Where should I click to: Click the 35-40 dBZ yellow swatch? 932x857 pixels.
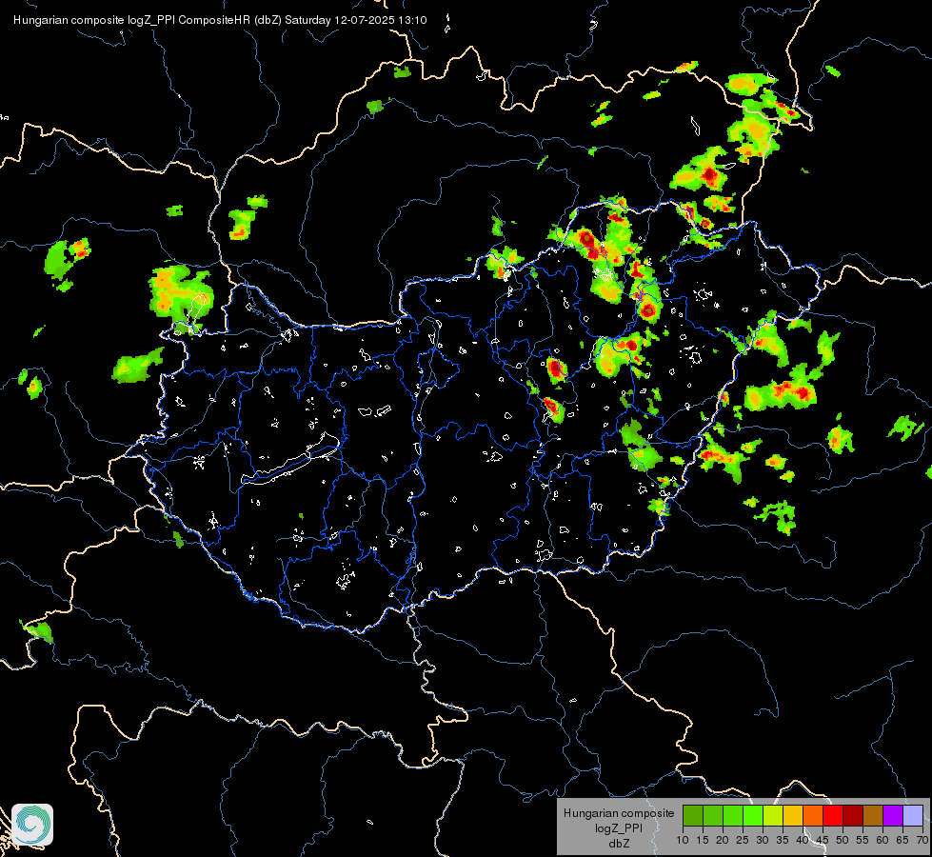click(793, 816)
